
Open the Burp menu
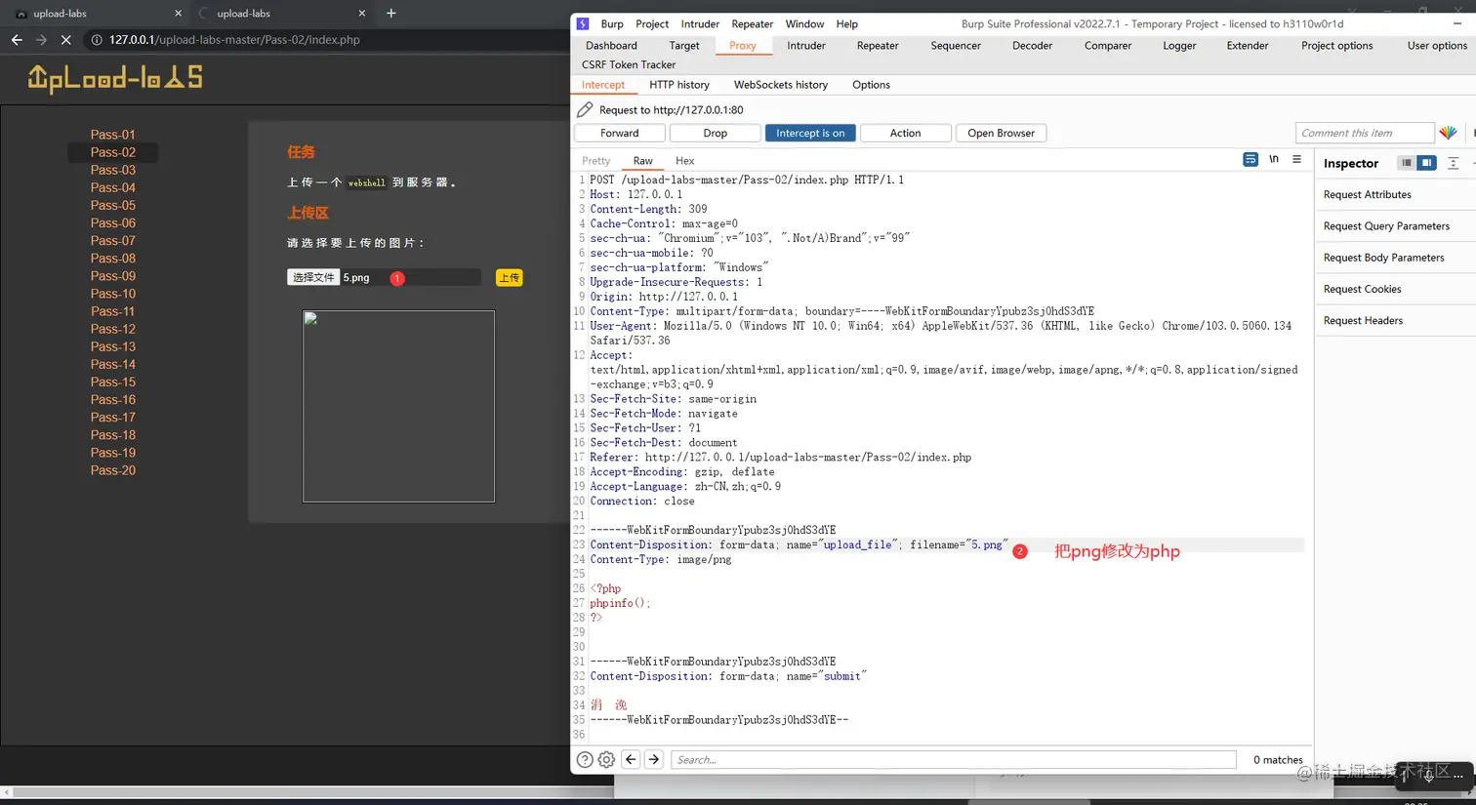point(612,23)
